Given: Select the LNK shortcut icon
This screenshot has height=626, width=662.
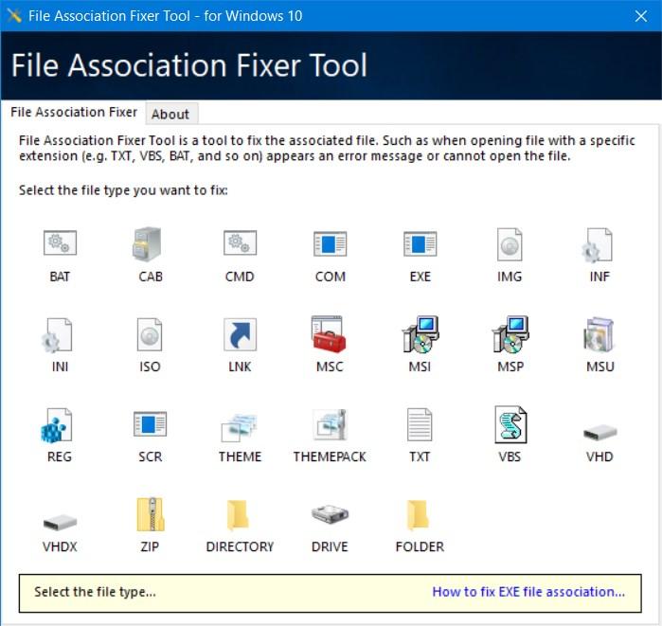Looking at the screenshot, I should pyautogui.click(x=240, y=334).
